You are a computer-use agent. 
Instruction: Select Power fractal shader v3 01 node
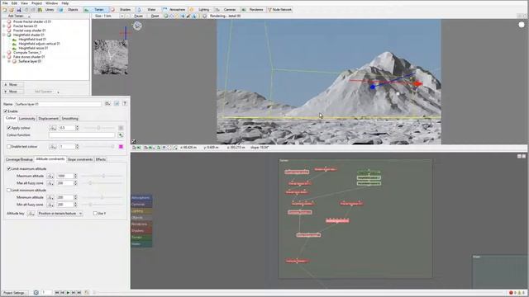[x=32, y=21]
